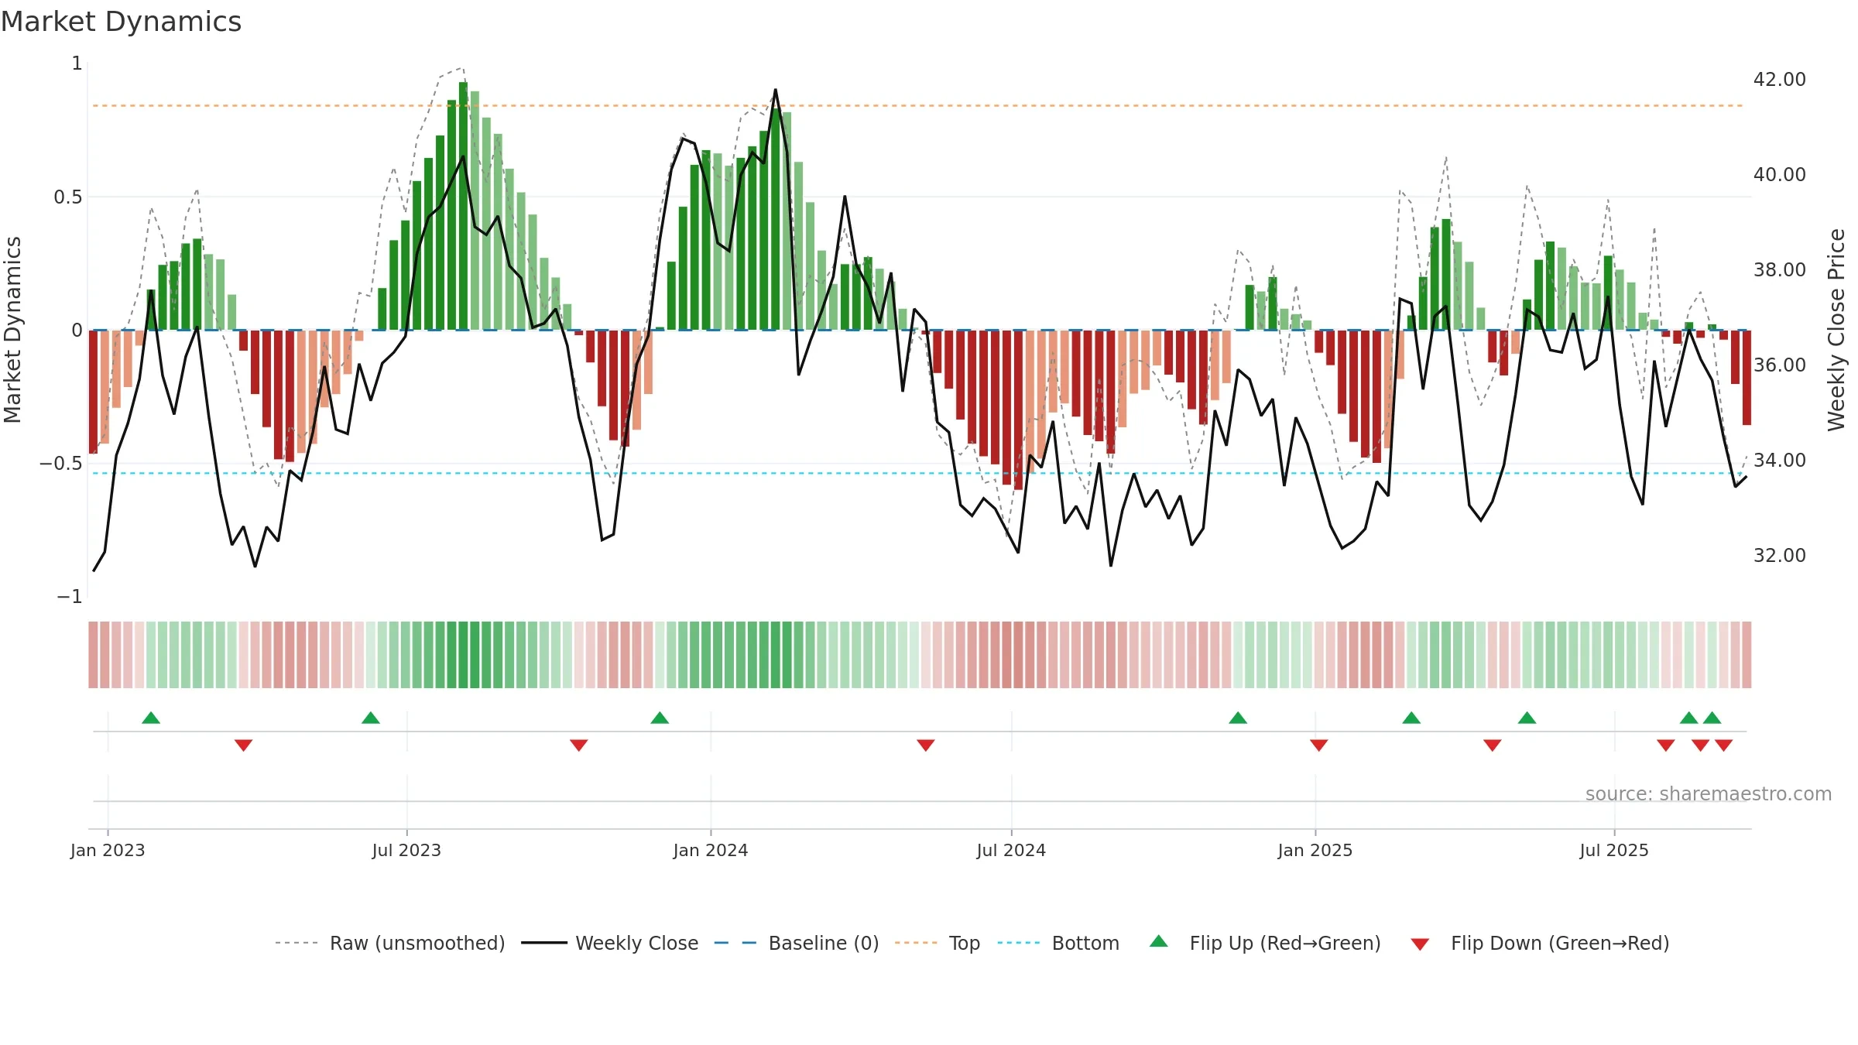Viewport: 1858px width, 1045px height.
Task: Click the Jul 2023 x-axis label
Action: [406, 850]
